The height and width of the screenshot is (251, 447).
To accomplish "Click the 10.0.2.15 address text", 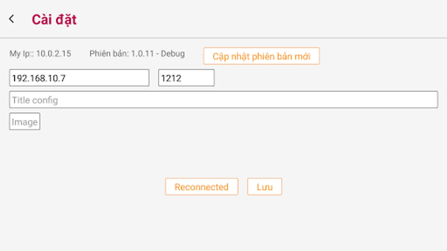I will (x=54, y=54).
